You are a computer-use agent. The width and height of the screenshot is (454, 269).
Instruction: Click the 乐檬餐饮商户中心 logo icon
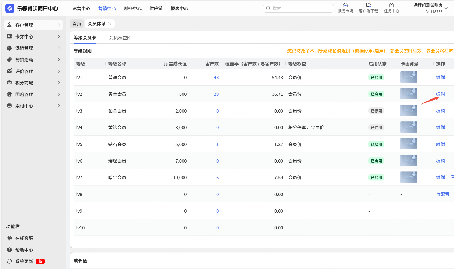coord(10,8)
